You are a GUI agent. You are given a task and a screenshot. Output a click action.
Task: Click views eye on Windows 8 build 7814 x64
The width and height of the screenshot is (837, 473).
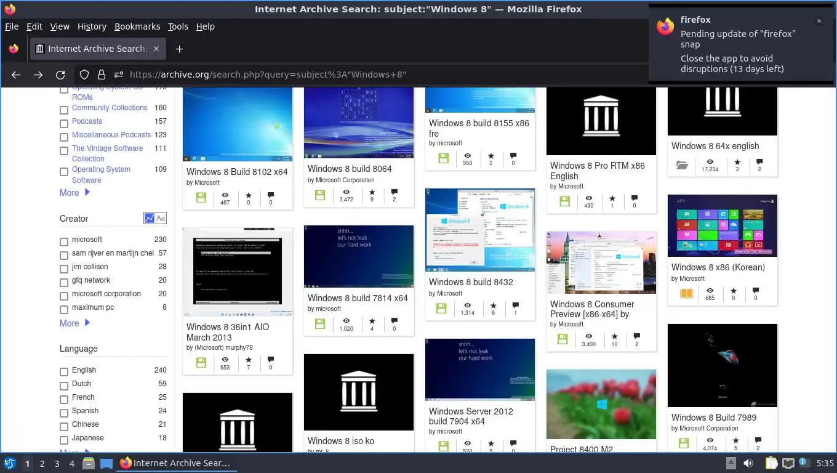346,321
